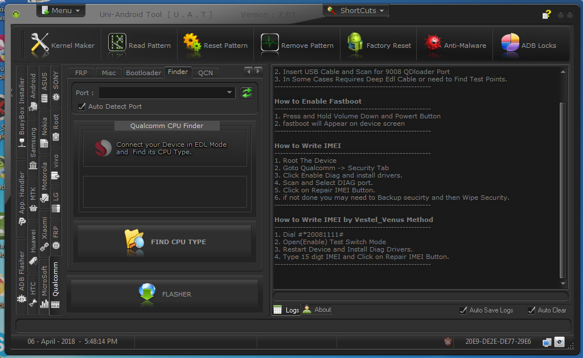583x358 pixels.
Task: Show the Logs tab
Action: click(x=287, y=310)
